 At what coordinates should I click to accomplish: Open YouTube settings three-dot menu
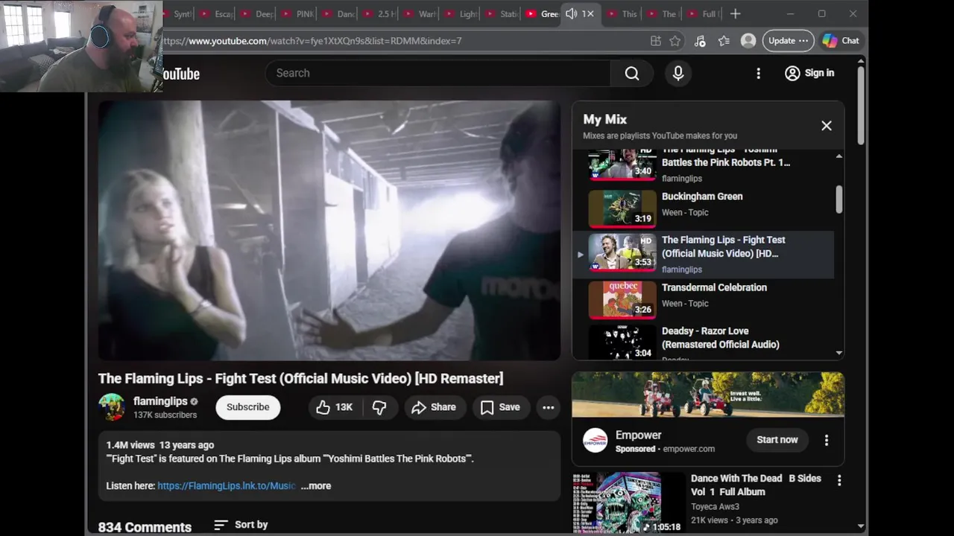coord(758,73)
